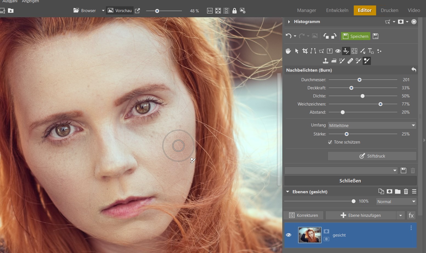The width and height of the screenshot is (426, 253).
Task: Choose the Clone Stamp tool
Action: point(326,61)
